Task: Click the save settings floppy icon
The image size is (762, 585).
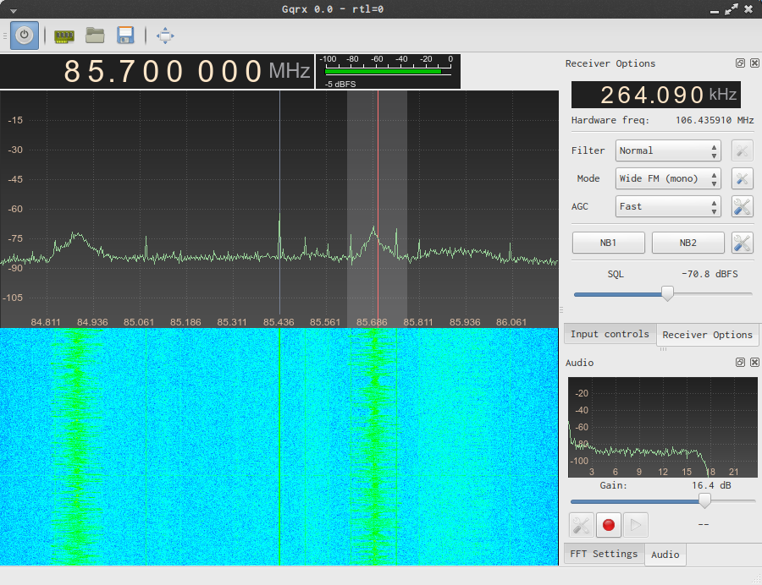Action: click(125, 36)
